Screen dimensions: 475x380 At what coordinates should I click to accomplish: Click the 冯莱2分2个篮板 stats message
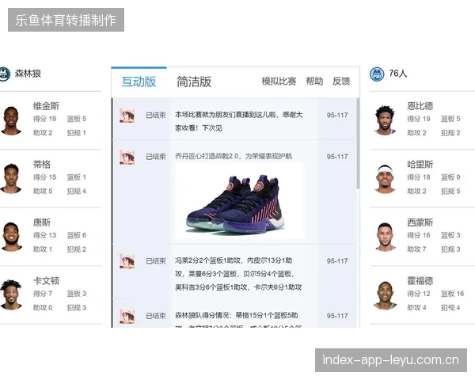pyautogui.click(x=238, y=274)
